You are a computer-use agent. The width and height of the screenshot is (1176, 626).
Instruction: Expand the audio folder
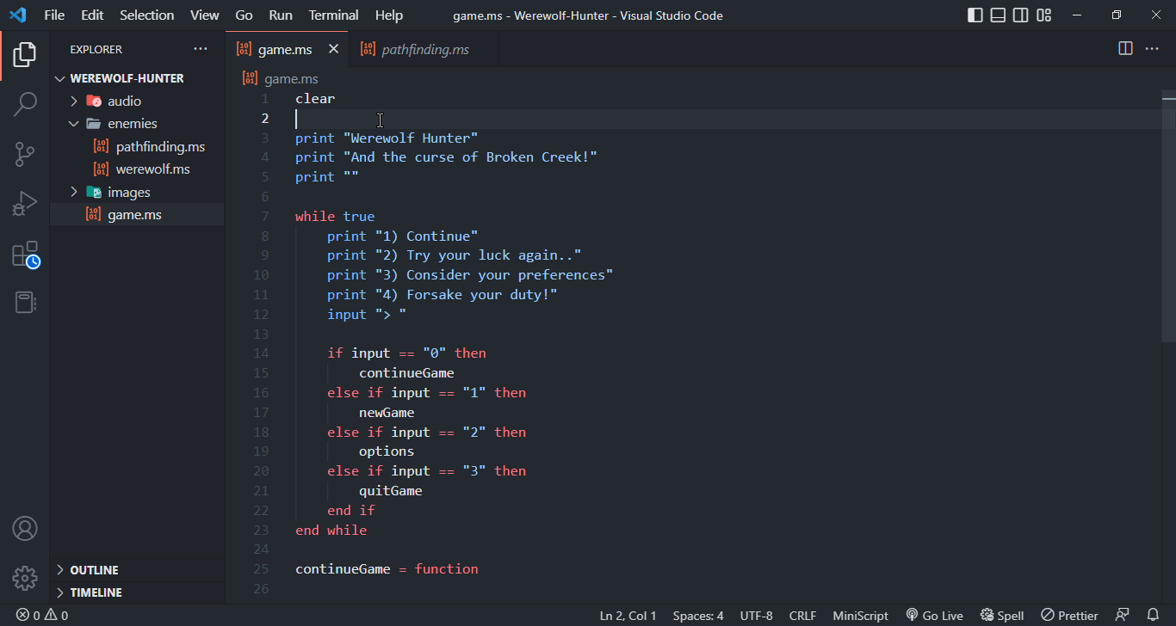point(75,100)
